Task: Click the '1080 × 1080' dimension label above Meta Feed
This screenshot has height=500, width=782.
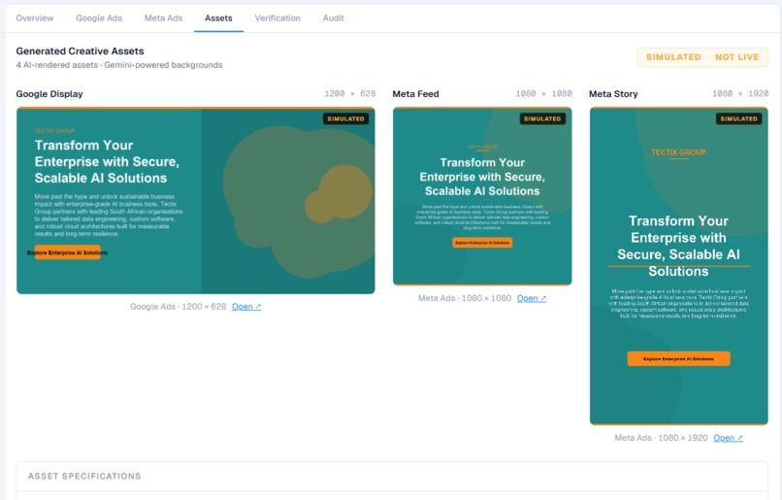Action: pos(543,94)
